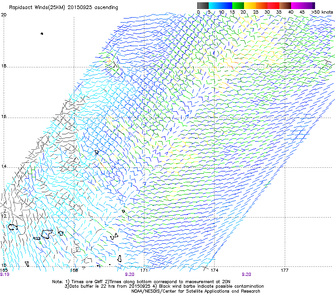Click the NOAA/NESDIS credit line

pos(196,291)
